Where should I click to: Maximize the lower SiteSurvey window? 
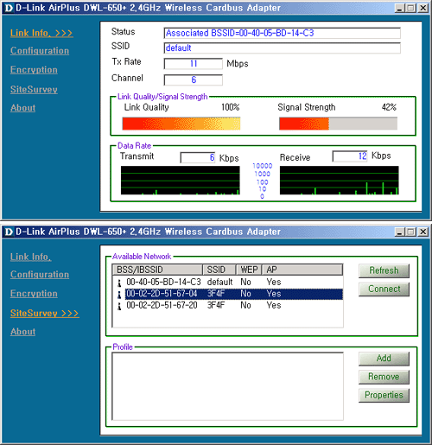point(410,232)
